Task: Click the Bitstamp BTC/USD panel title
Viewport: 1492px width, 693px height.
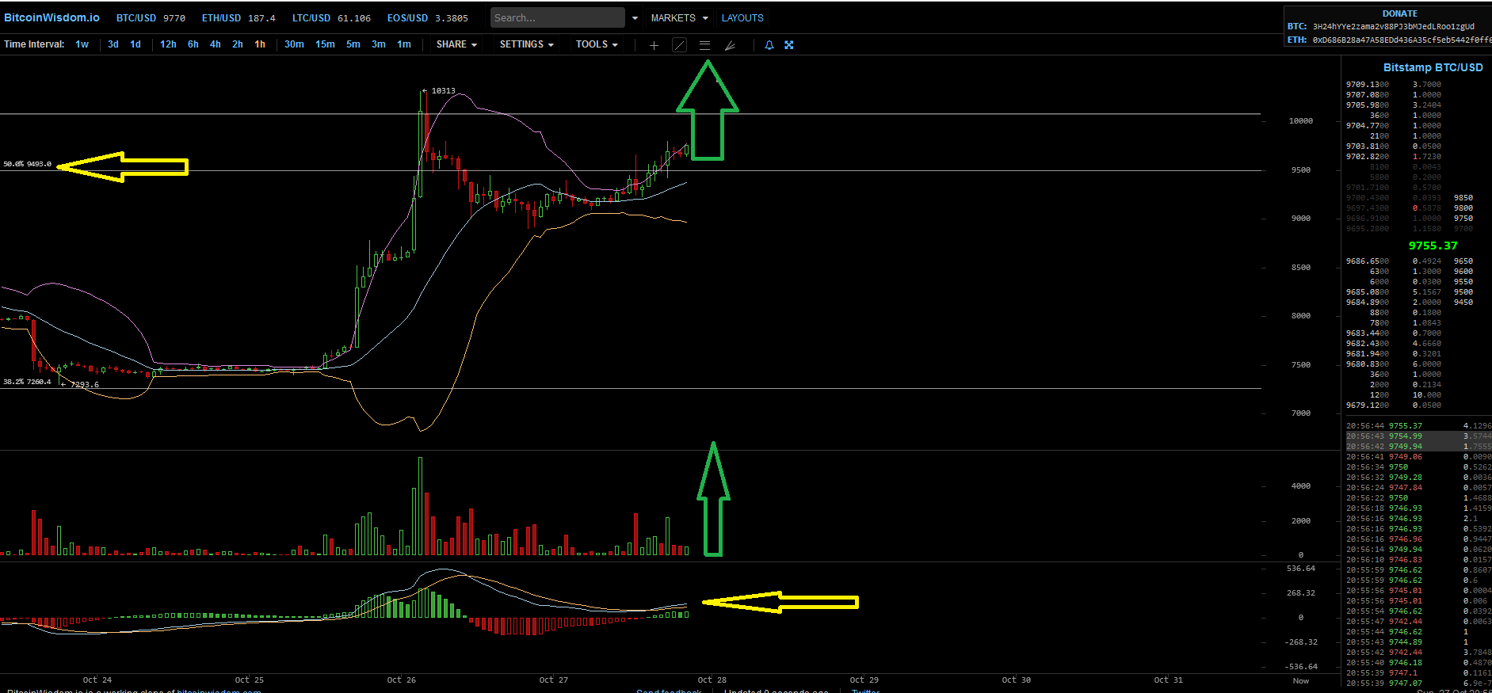Action: click(x=1433, y=67)
